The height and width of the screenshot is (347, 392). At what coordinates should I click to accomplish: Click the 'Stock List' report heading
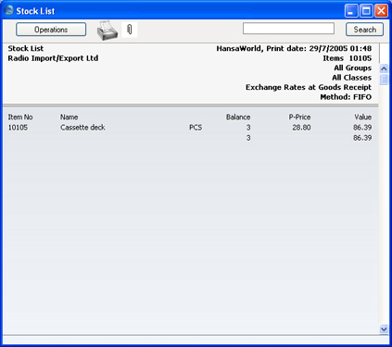[x=26, y=48]
